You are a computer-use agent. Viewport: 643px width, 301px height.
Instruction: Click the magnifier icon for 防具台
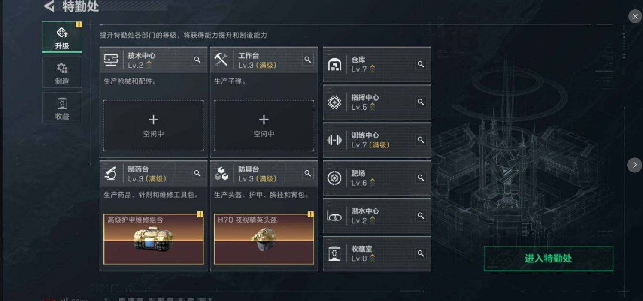click(x=308, y=173)
